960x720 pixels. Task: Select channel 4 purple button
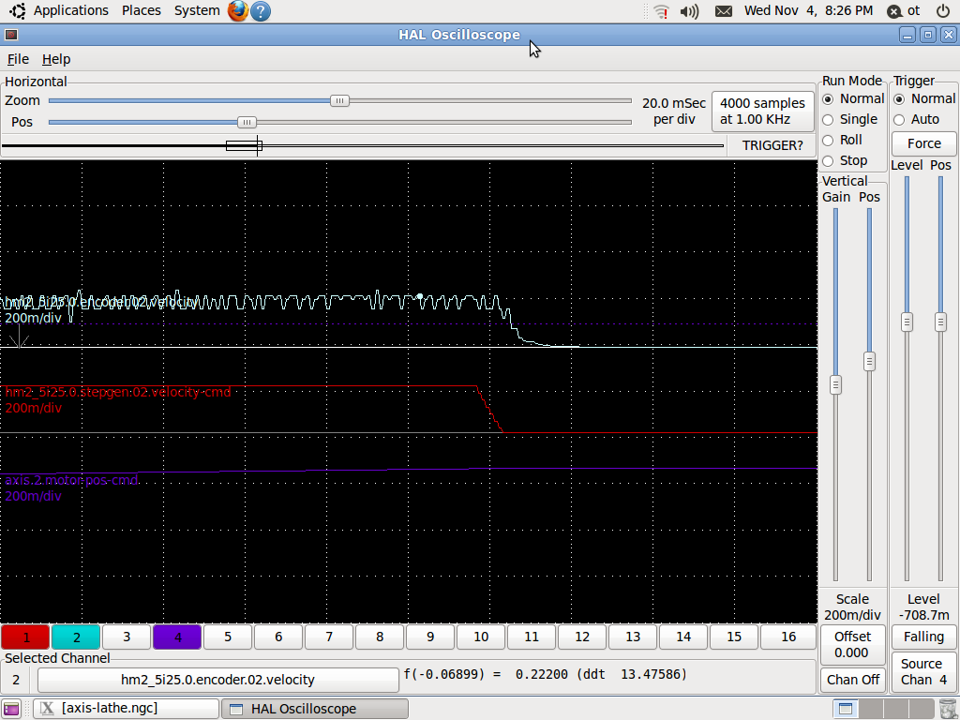coord(178,637)
